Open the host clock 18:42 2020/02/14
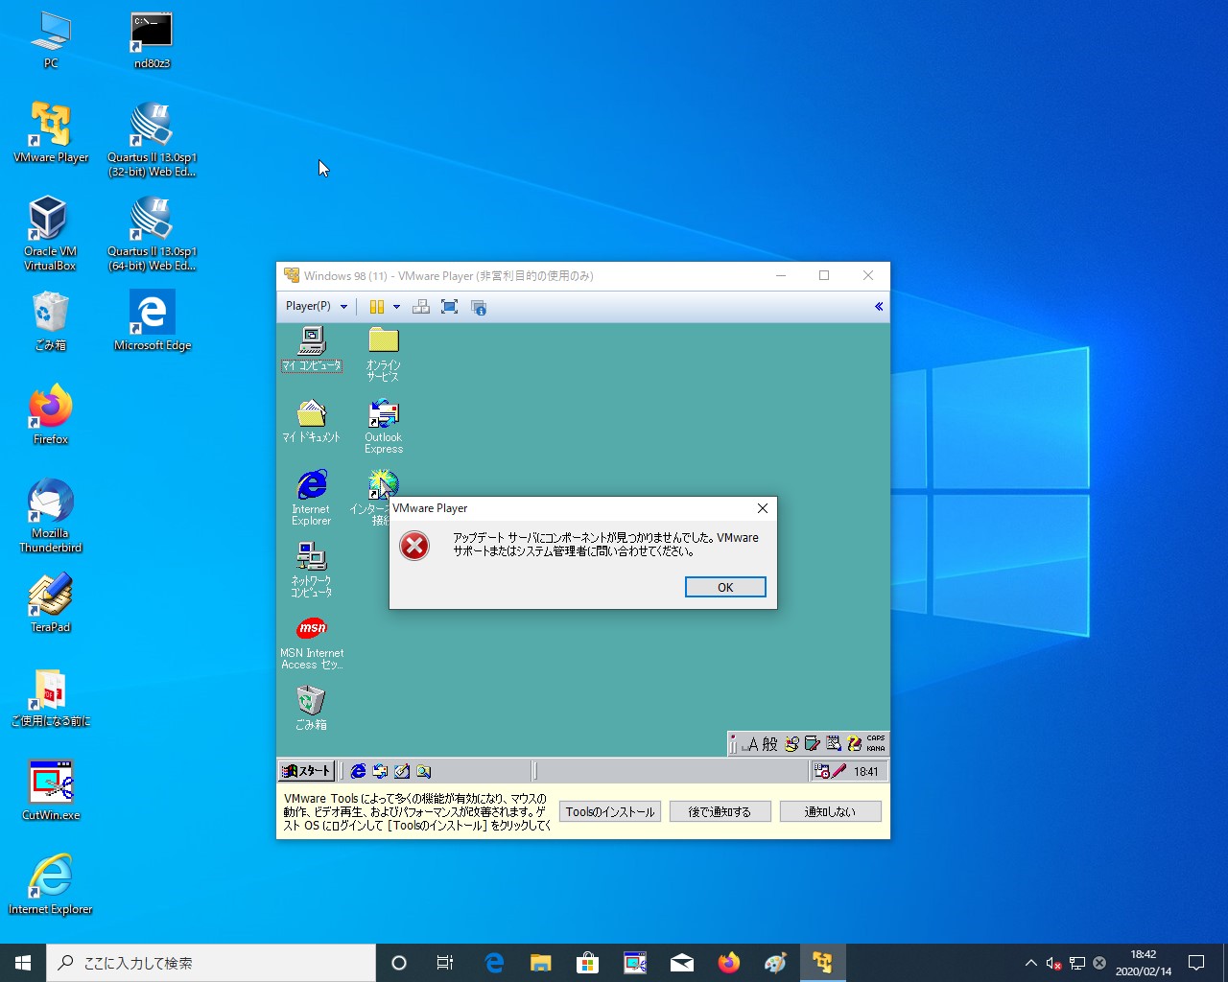Screen dimensions: 1228x982 (1144, 963)
